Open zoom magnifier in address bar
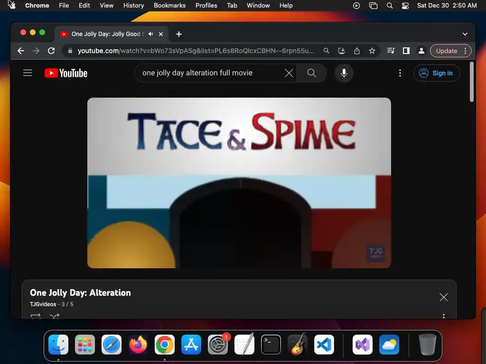 coord(327,51)
